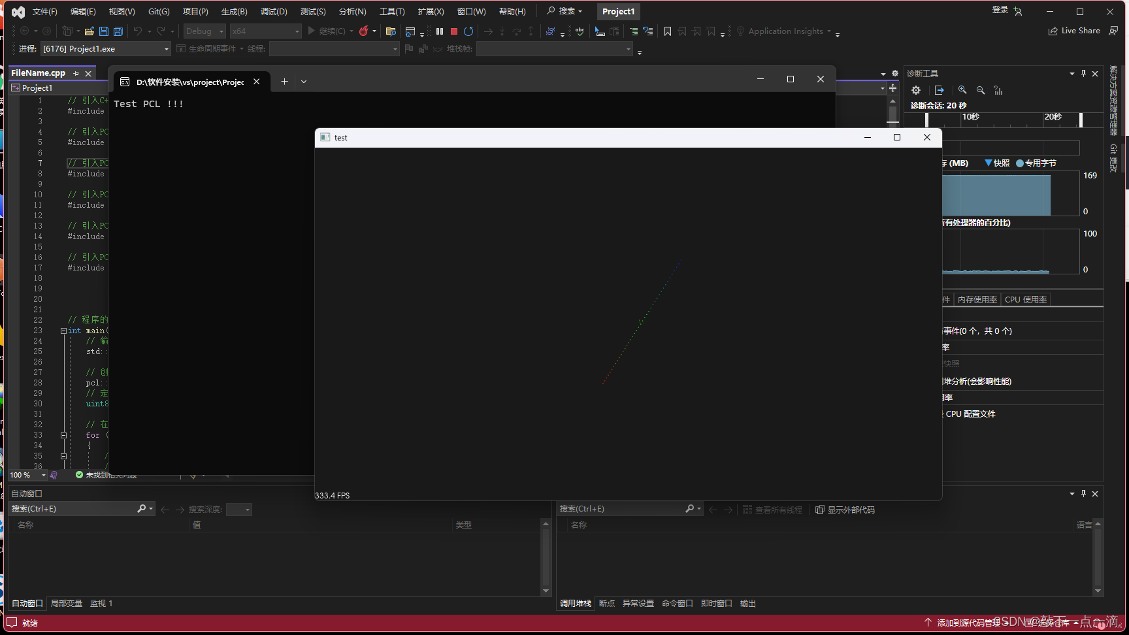Open the Tools (工具) menu
Viewport: 1129px width, 635px height.
(x=392, y=12)
